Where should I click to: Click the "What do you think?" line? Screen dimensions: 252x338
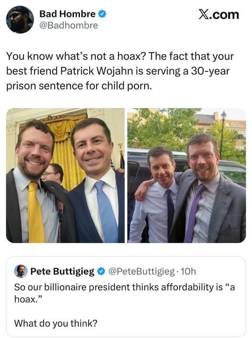[56, 323]
